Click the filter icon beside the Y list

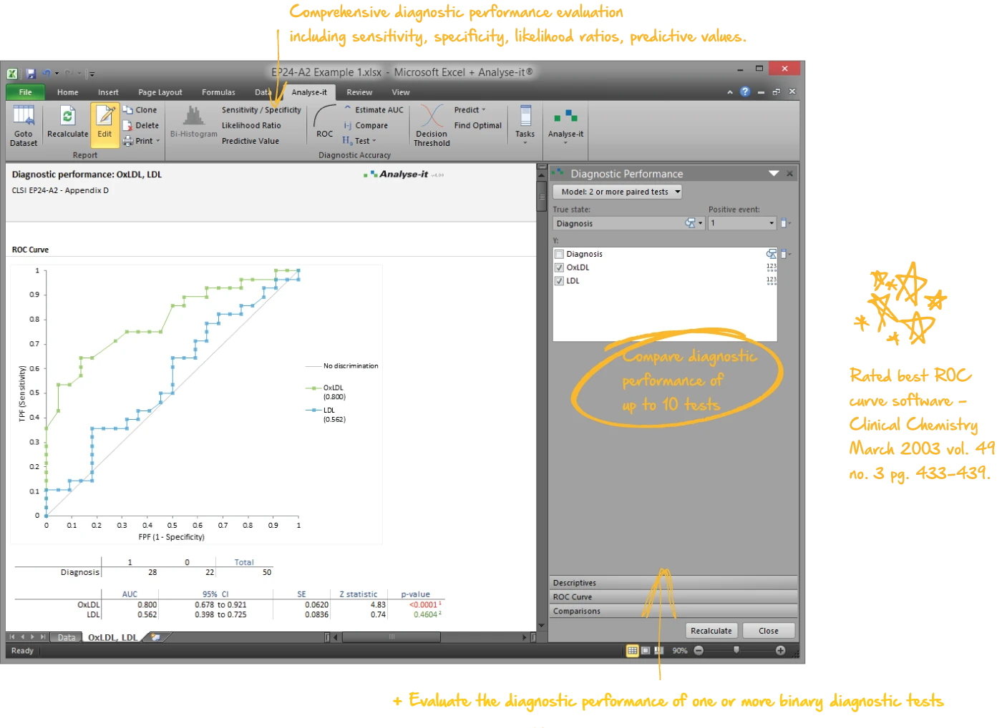pyautogui.click(x=785, y=254)
